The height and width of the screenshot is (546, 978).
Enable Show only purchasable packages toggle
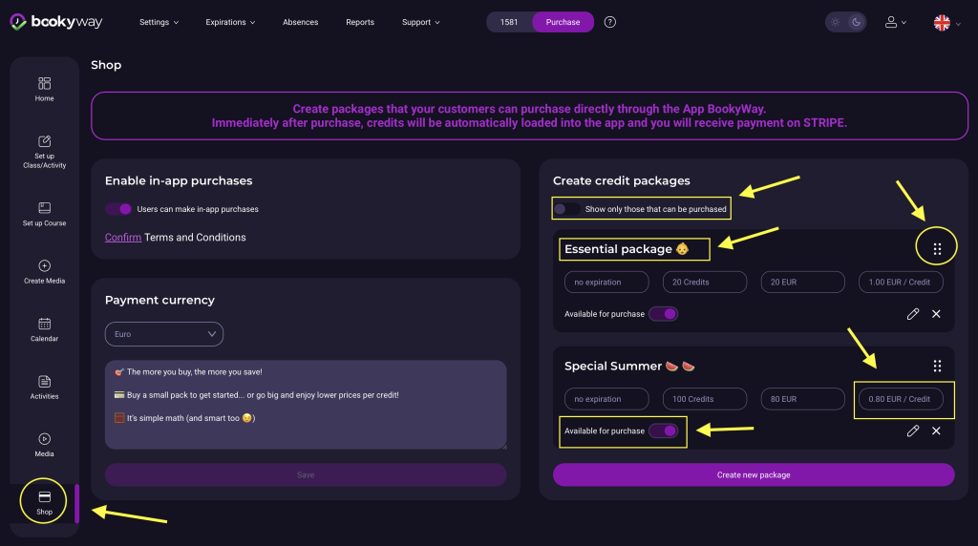pyautogui.click(x=567, y=209)
